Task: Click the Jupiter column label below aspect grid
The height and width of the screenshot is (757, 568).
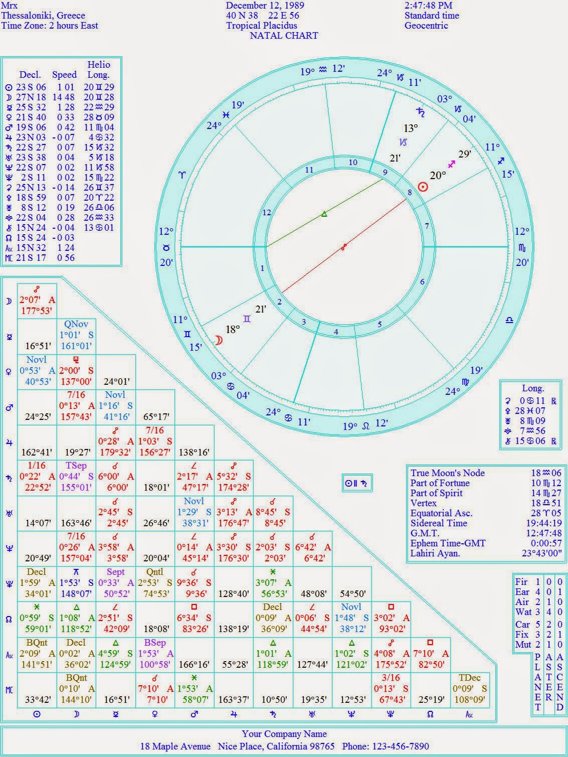Action: pos(234,713)
